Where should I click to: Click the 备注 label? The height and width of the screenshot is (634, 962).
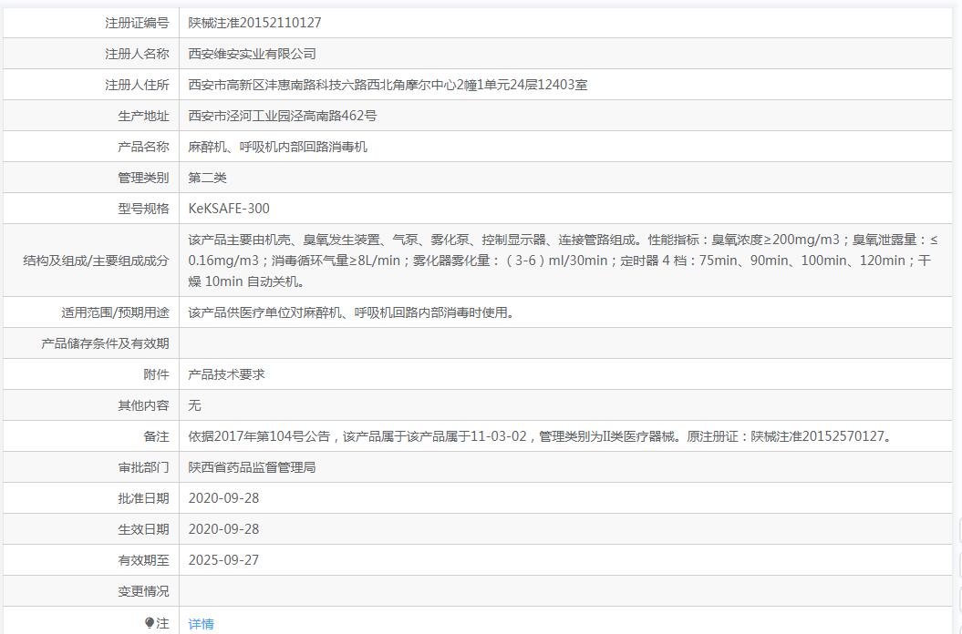[157, 436]
